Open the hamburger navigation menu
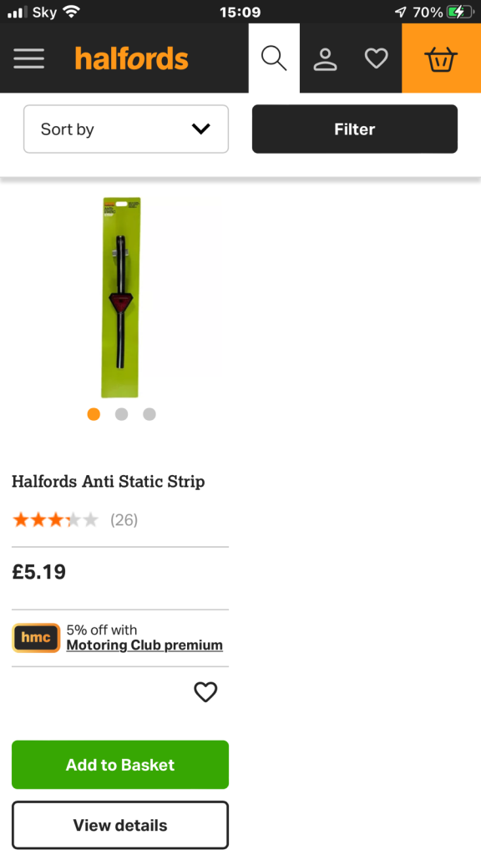The height and width of the screenshot is (855, 481). [x=28, y=58]
